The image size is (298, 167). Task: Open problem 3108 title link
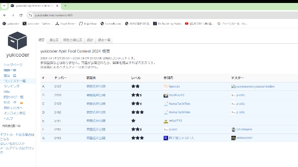click(x=96, y=95)
